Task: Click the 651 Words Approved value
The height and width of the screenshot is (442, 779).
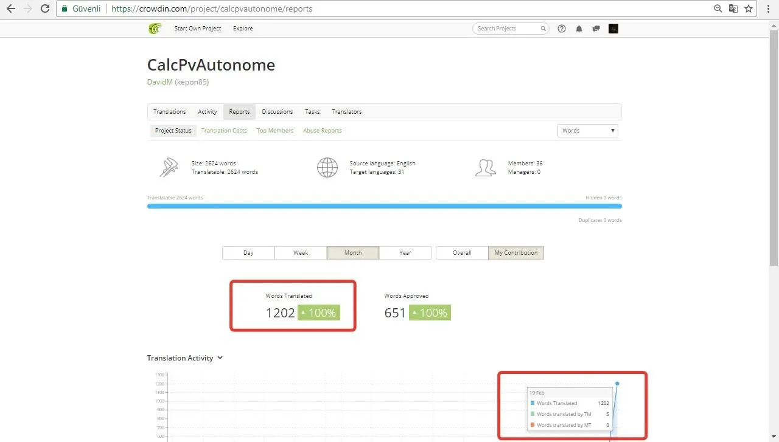Action: coord(395,313)
